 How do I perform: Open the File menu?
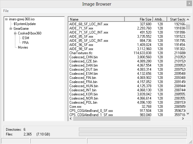(x=6, y=11)
